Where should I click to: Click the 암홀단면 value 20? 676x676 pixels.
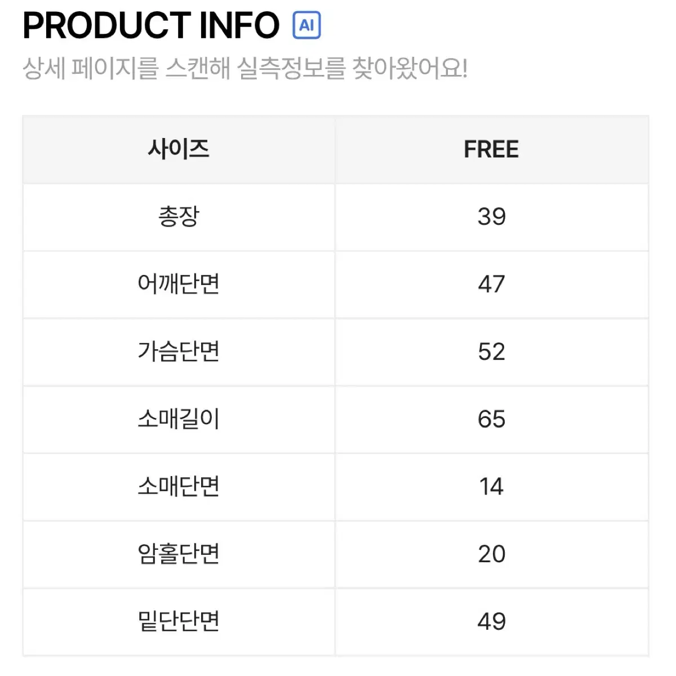pyautogui.click(x=491, y=554)
